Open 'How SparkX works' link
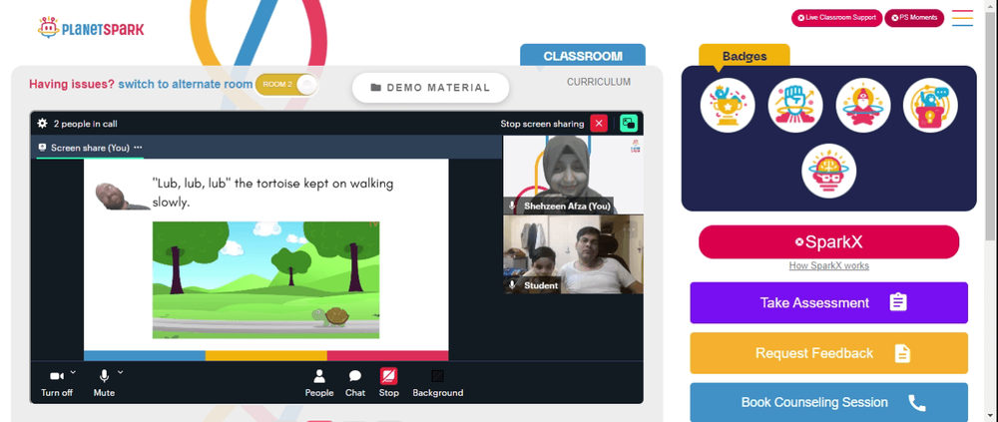Image resolution: width=998 pixels, height=422 pixels. tap(828, 266)
